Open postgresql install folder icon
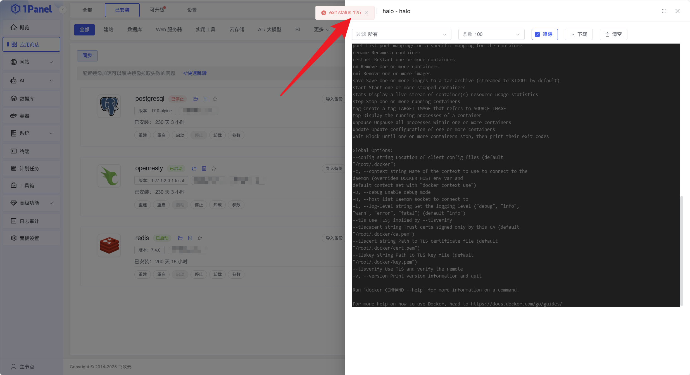The image size is (690, 375). 196,99
